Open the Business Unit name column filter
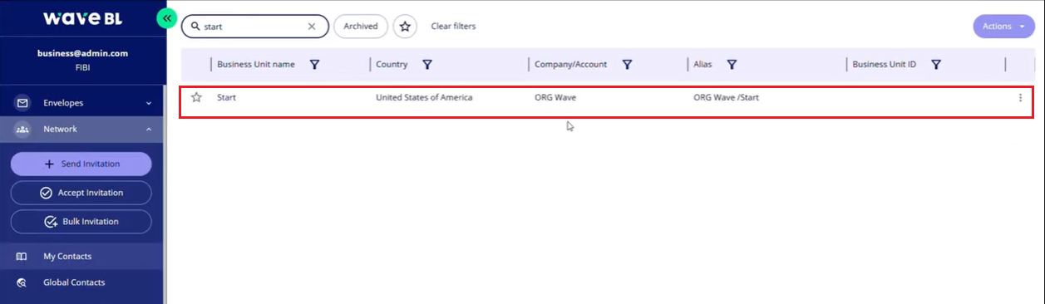Image resolution: width=1045 pixels, height=304 pixels. click(x=314, y=64)
